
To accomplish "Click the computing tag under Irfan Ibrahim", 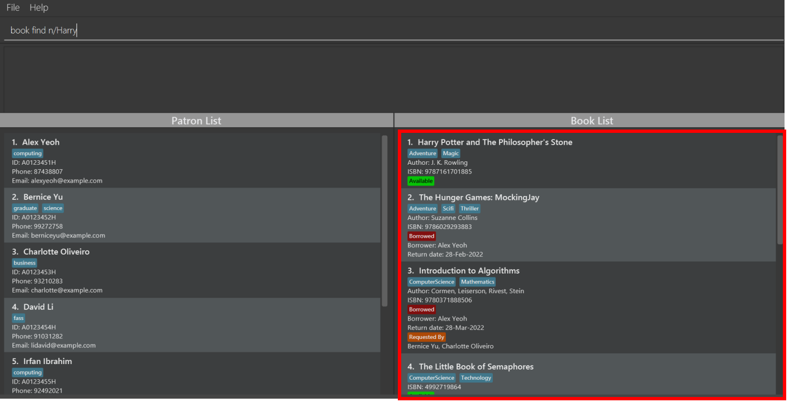I will 28,372.
